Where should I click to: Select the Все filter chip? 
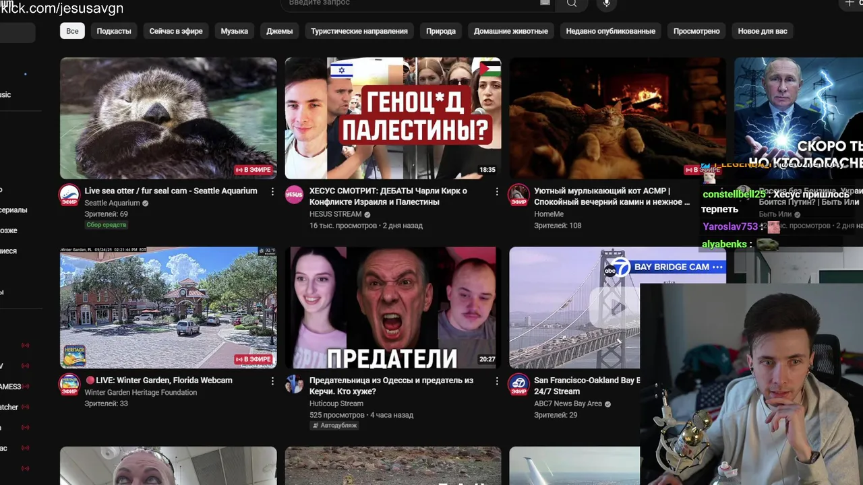click(x=72, y=31)
